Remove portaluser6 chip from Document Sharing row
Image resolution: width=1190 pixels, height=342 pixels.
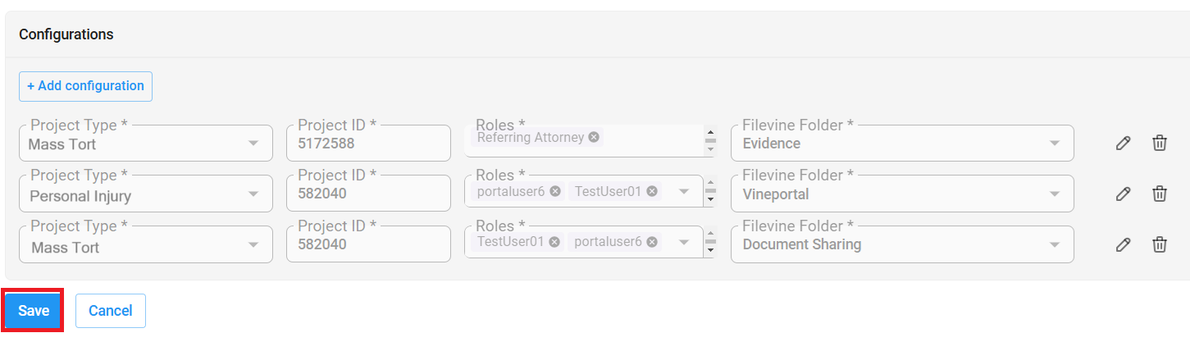pyautogui.click(x=652, y=242)
